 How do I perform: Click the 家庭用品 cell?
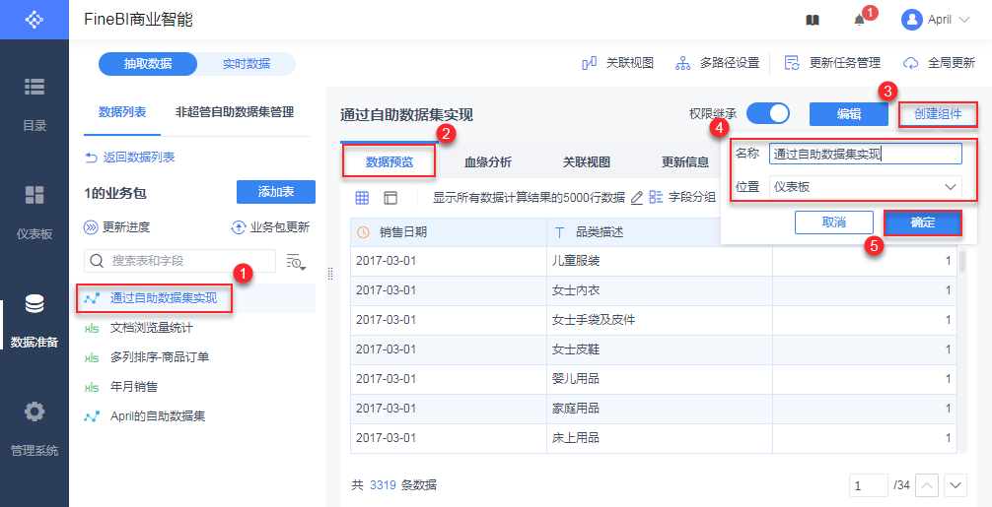(x=660, y=408)
